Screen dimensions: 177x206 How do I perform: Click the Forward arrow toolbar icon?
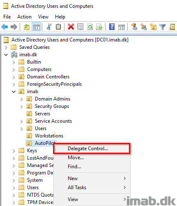click(14, 27)
